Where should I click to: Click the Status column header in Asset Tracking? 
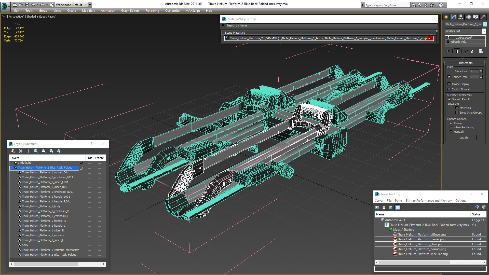coord(478,214)
